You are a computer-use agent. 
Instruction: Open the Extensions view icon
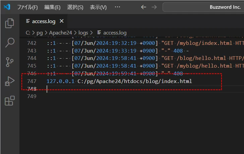(x=10, y=100)
